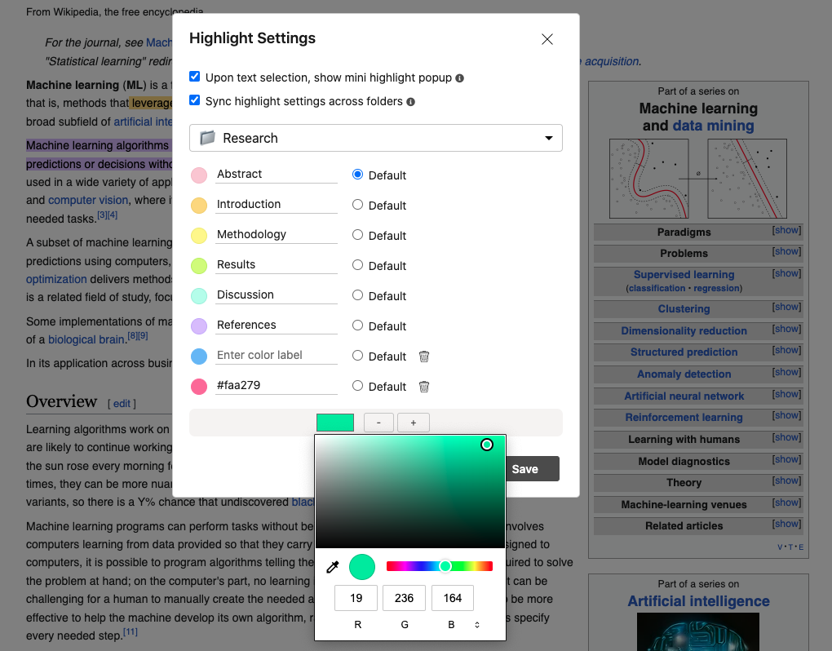Show the Structured prediction section
This screenshot has width=832, height=651.
tap(786, 350)
